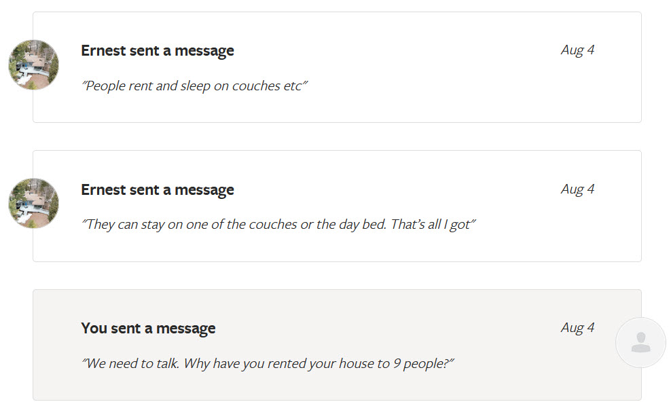Open the 'We need to talk' message text
This screenshot has height=404, width=669.
[268, 363]
